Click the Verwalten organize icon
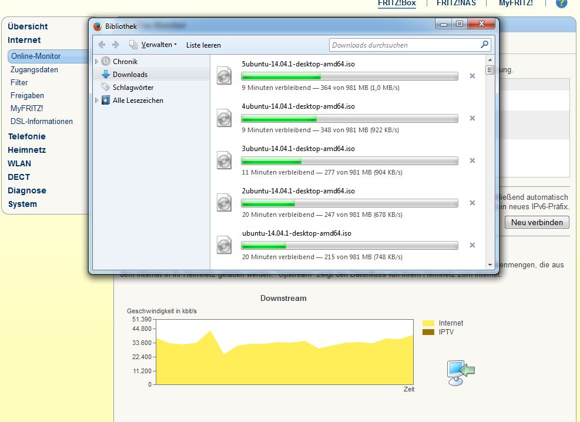The image size is (580, 422). (x=133, y=45)
